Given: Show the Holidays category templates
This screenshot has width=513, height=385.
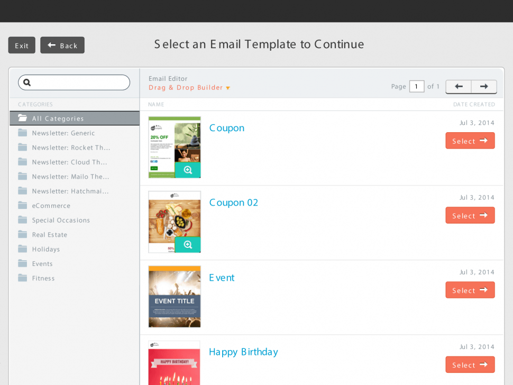Looking at the screenshot, I should 46,249.
